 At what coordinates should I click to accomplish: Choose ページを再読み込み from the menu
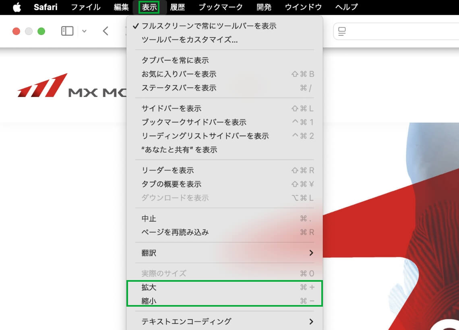tap(175, 232)
